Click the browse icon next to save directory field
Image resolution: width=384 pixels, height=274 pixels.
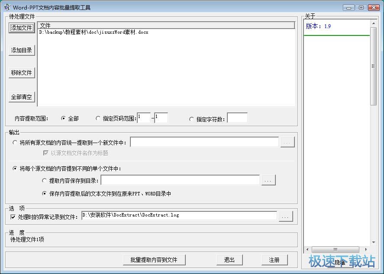pos(268,180)
